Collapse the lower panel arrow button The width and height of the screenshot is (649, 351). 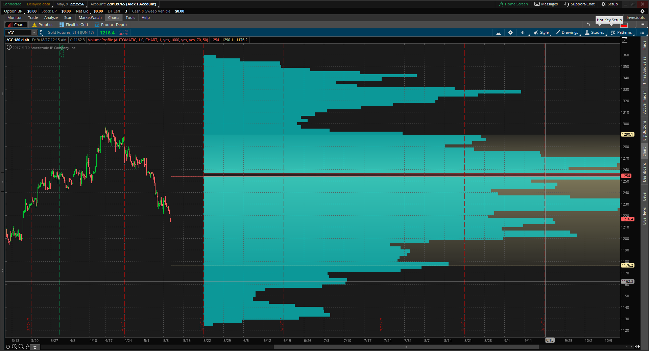point(35,347)
